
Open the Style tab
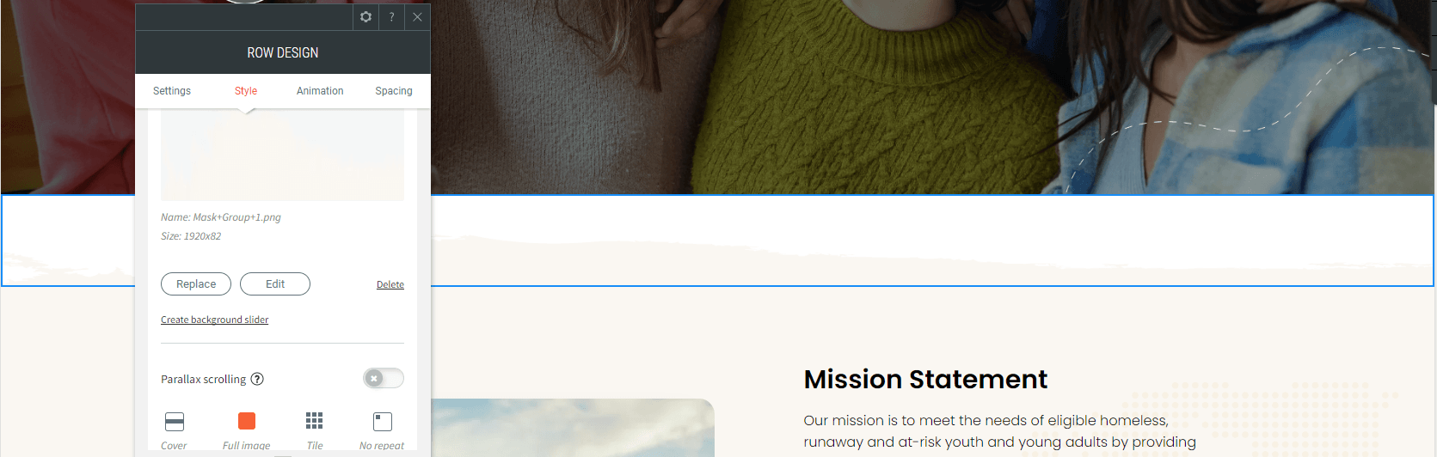click(246, 91)
